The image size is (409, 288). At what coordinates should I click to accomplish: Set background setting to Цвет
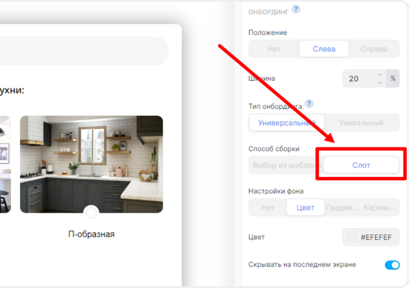point(305,208)
